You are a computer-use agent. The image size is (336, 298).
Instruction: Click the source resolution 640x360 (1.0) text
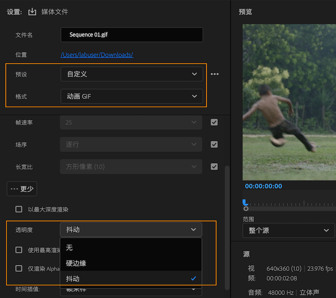point(284,269)
